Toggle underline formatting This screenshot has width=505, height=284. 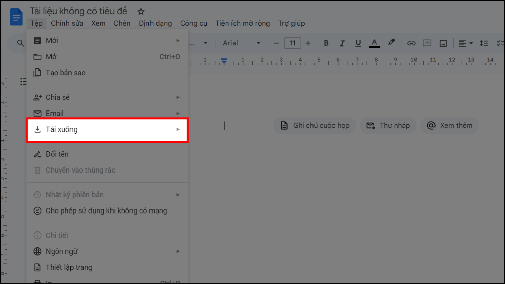pos(358,43)
